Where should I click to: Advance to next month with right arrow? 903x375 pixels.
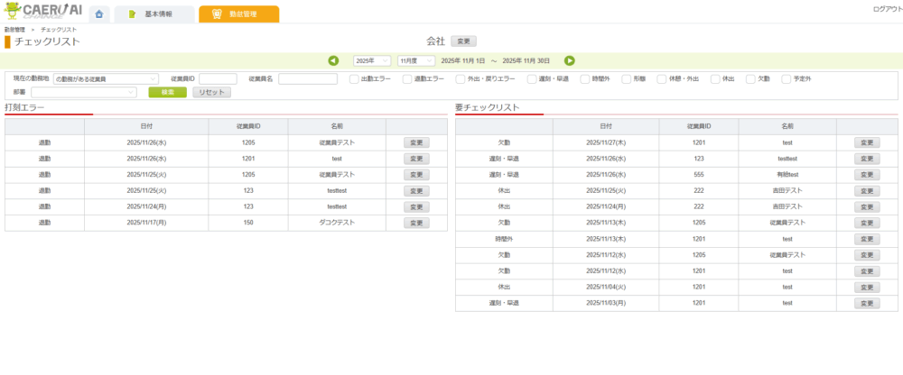[x=570, y=60]
